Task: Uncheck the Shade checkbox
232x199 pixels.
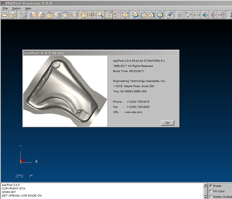Action: pos(211,186)
